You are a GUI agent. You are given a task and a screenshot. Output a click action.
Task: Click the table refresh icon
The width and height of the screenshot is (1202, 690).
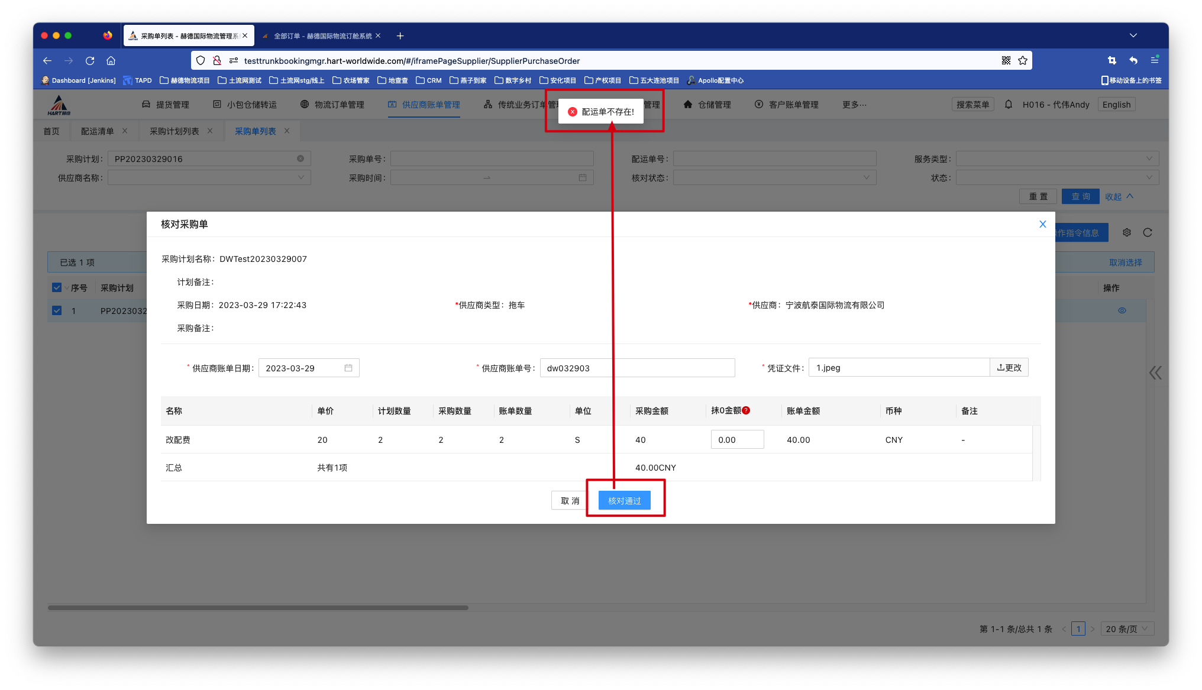click(x=1148, y=232)
